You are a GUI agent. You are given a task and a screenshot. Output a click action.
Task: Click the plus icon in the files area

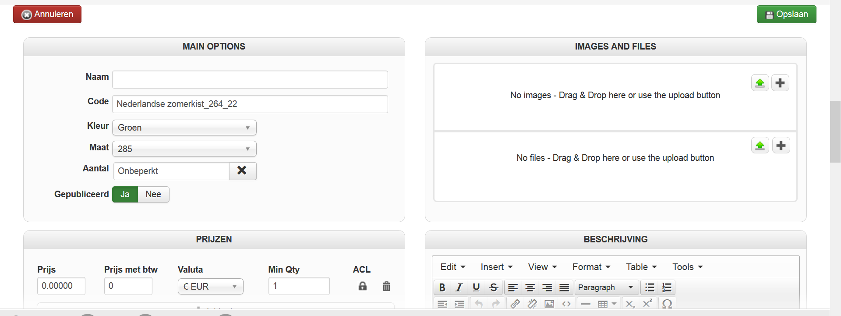point(781,146)
